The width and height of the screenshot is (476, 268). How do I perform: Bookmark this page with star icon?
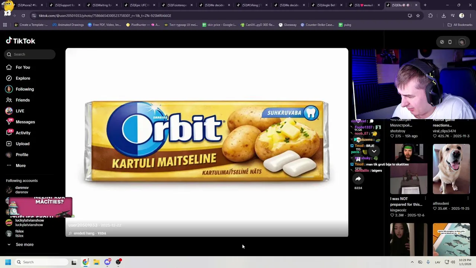[418, 16]
